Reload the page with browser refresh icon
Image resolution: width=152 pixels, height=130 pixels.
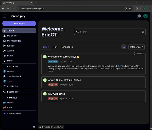pyautogui.click(x=13, y=9)
